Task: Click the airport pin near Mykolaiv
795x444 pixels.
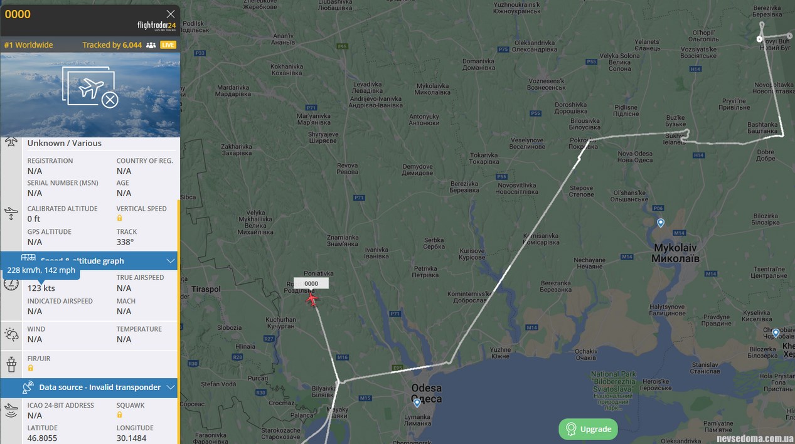Action: [x=661, y=223]
